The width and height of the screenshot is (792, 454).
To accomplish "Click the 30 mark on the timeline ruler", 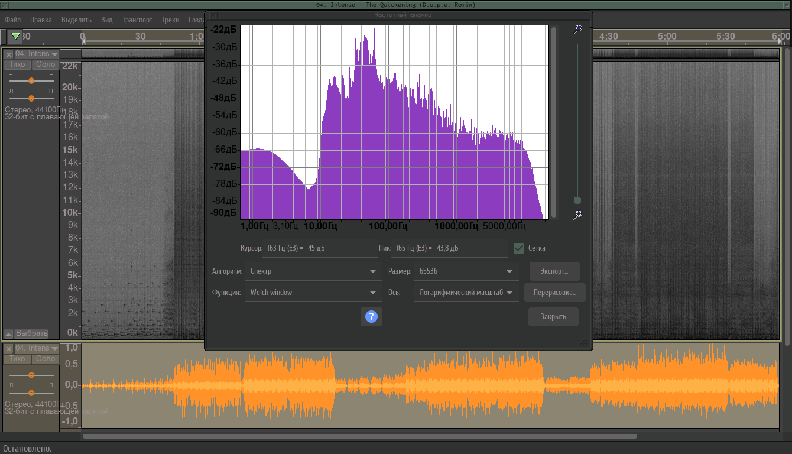I will coord(140,36).
